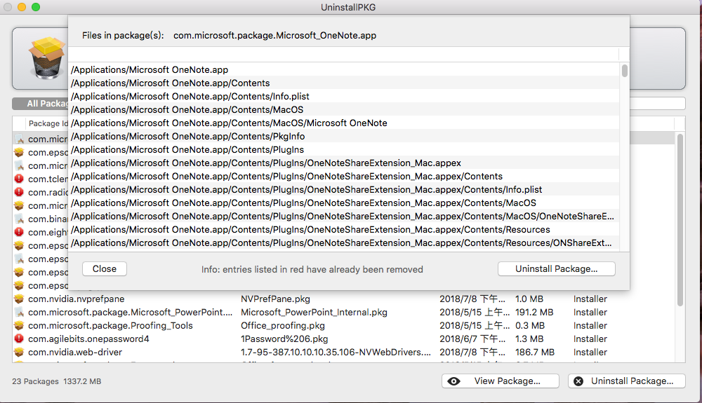Screen dimensions: 702x403
Task: Click the 186.7 MB size cell
Action: pos(534,353)
